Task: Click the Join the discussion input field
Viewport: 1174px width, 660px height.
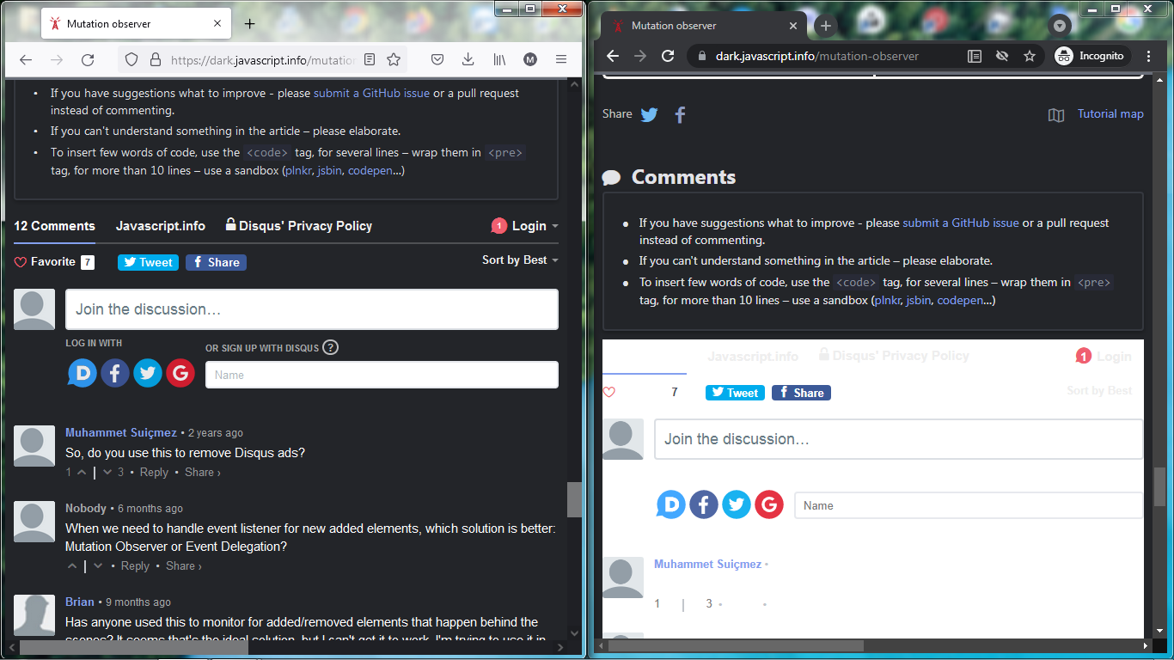Action: point(312,309)
